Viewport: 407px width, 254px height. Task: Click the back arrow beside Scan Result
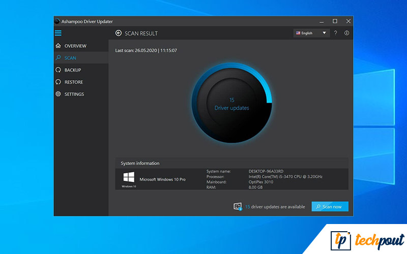[119, 33]
